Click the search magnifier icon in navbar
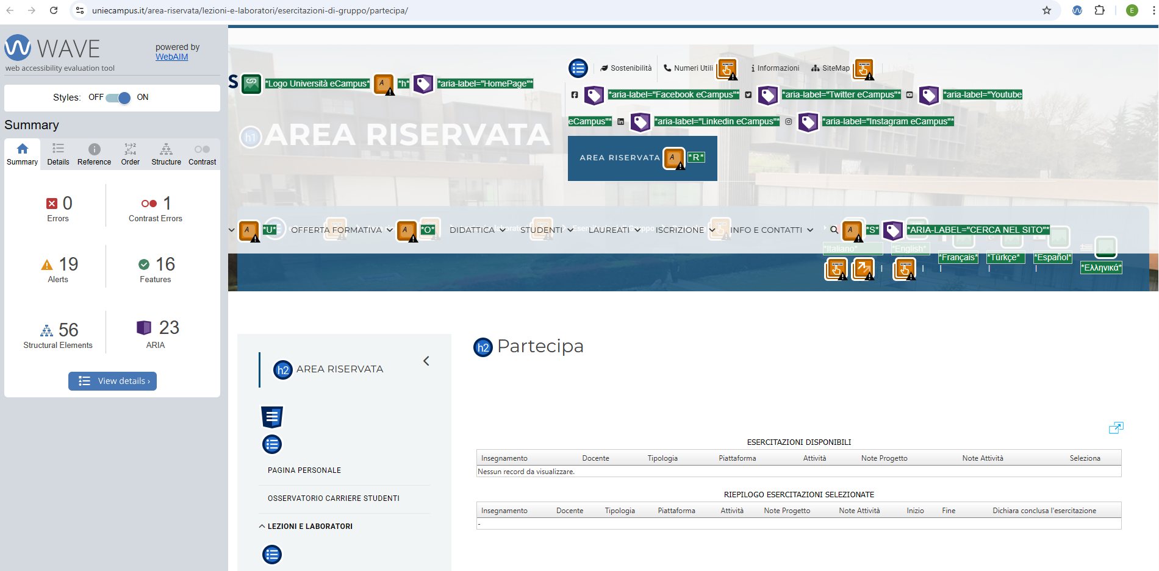The image size is (1159, 571). (834, 230)
